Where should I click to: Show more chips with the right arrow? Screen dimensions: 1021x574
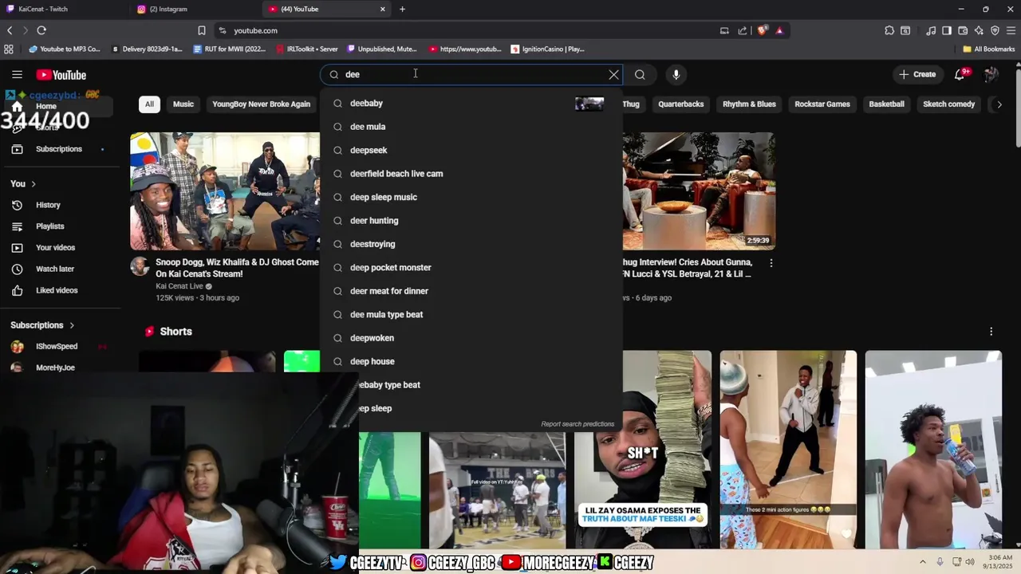[999, 104]
